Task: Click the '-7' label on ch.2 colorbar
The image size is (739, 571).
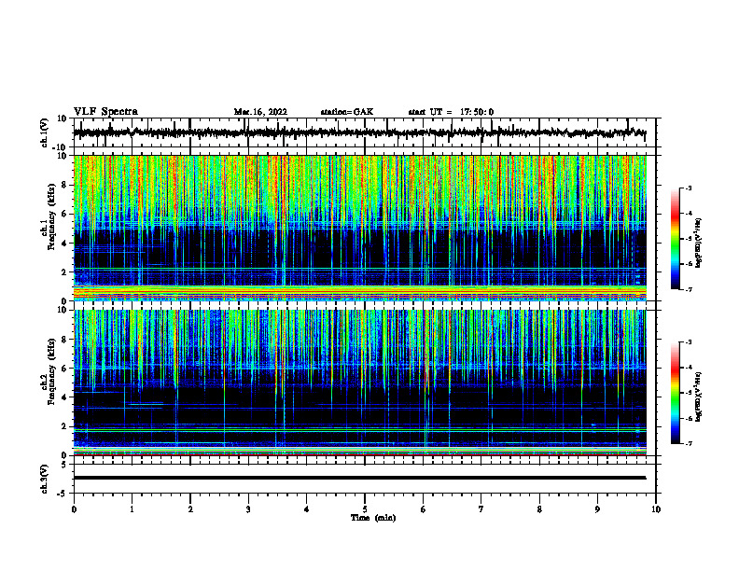Action: coord(688,444)
